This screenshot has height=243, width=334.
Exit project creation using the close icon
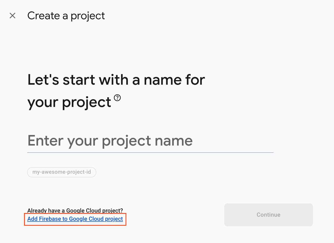click(12, 16)
